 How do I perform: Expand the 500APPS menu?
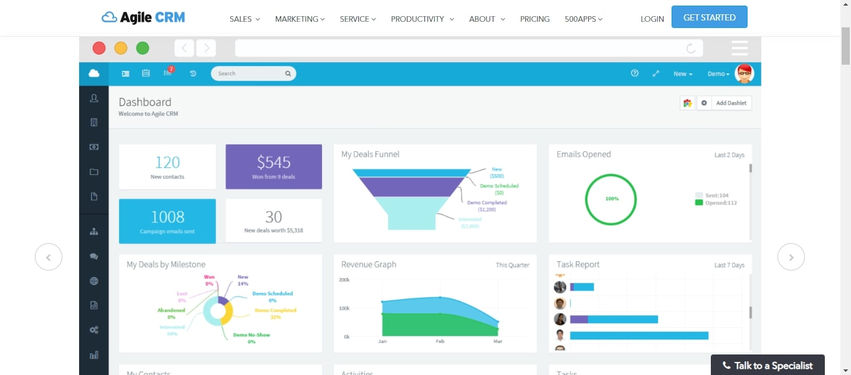584,19
